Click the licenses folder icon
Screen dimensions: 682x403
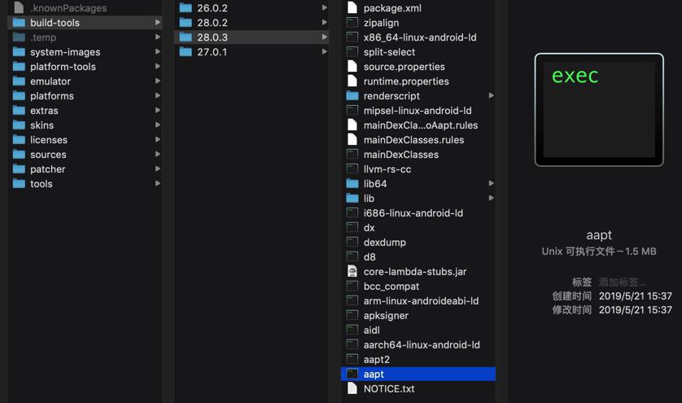tap(19, 140)
